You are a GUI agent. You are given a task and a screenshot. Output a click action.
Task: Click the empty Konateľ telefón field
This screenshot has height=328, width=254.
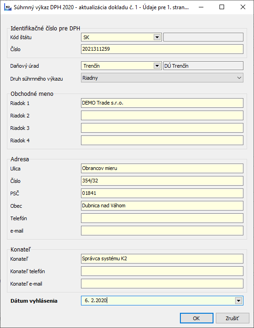coord(162,271)
